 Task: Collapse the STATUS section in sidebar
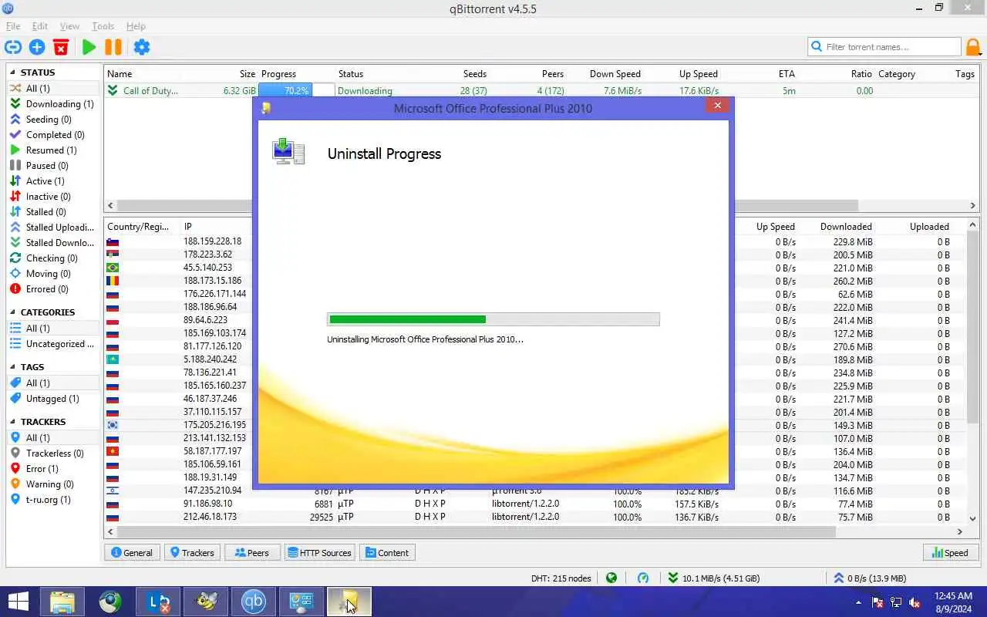13,72
